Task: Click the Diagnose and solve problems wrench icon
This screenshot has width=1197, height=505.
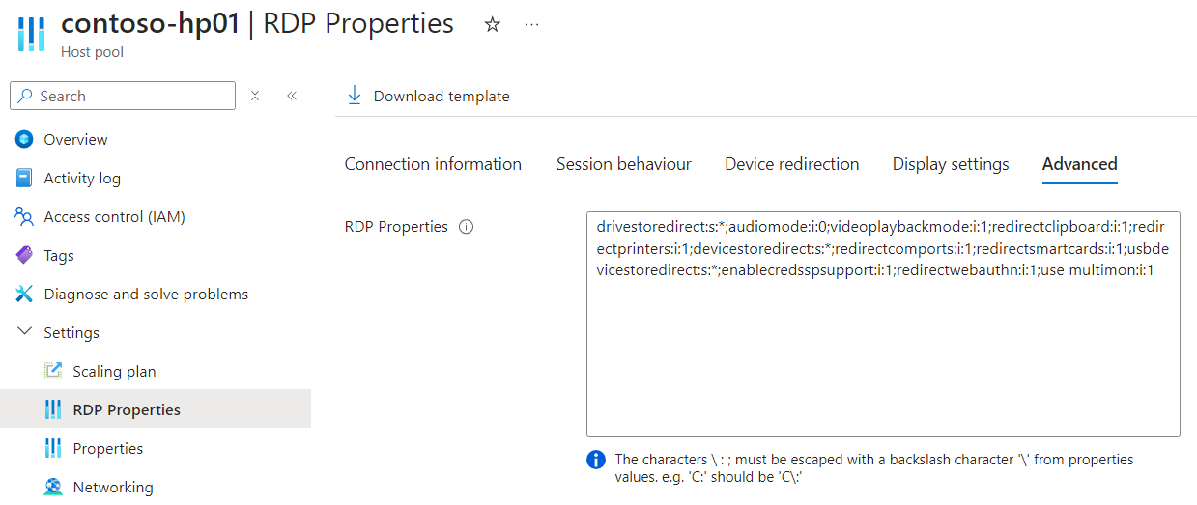Action: 24,294
